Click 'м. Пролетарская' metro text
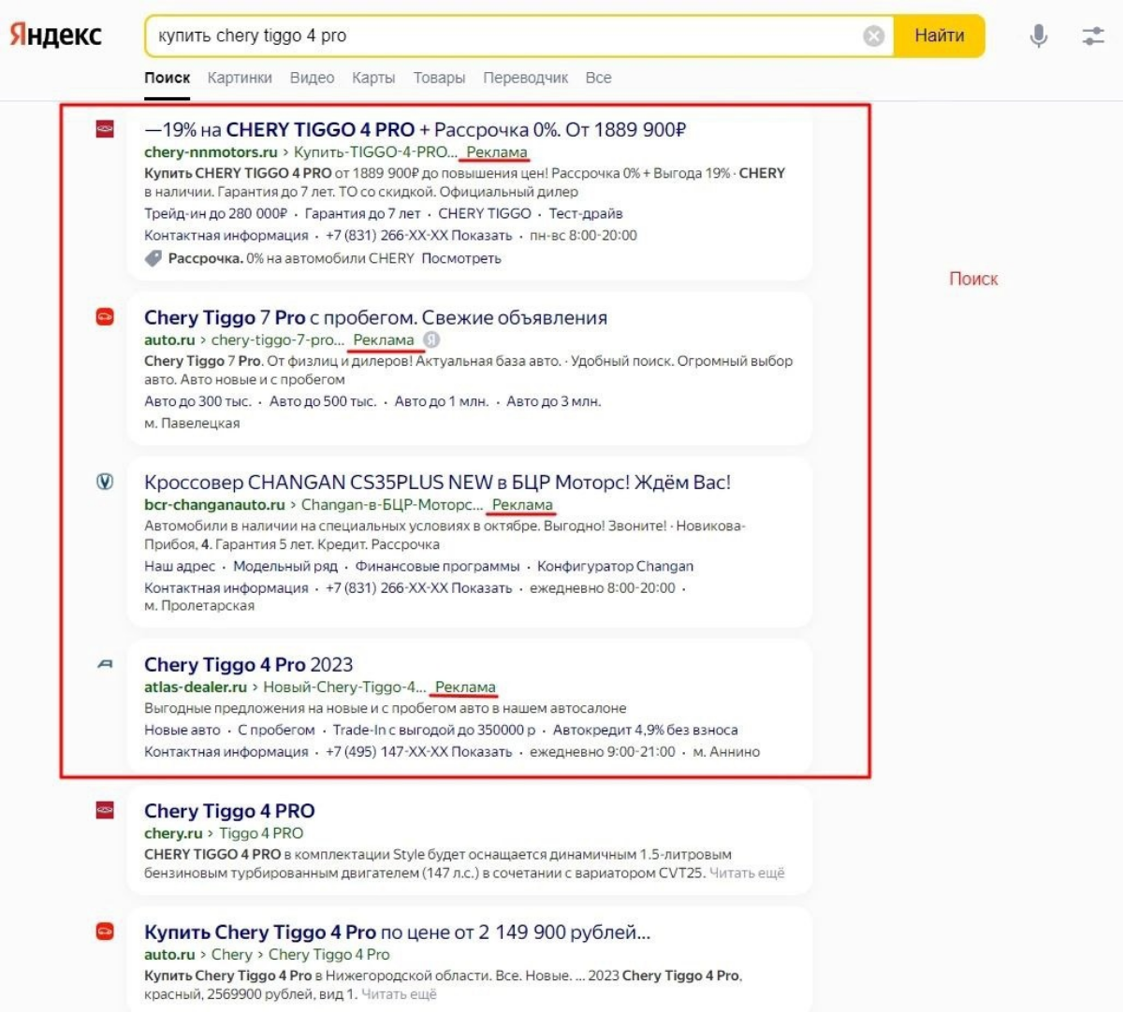 [199, 605]
